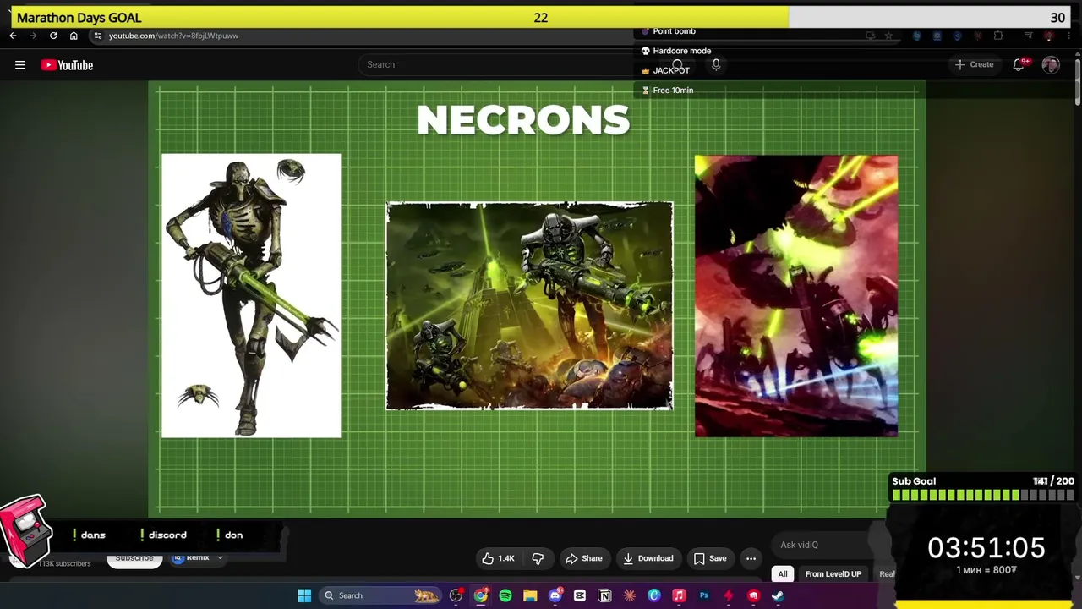Viewport: 1082px width, 609px height.
Task: Subscribe to the channel
Action: (134, 557)
